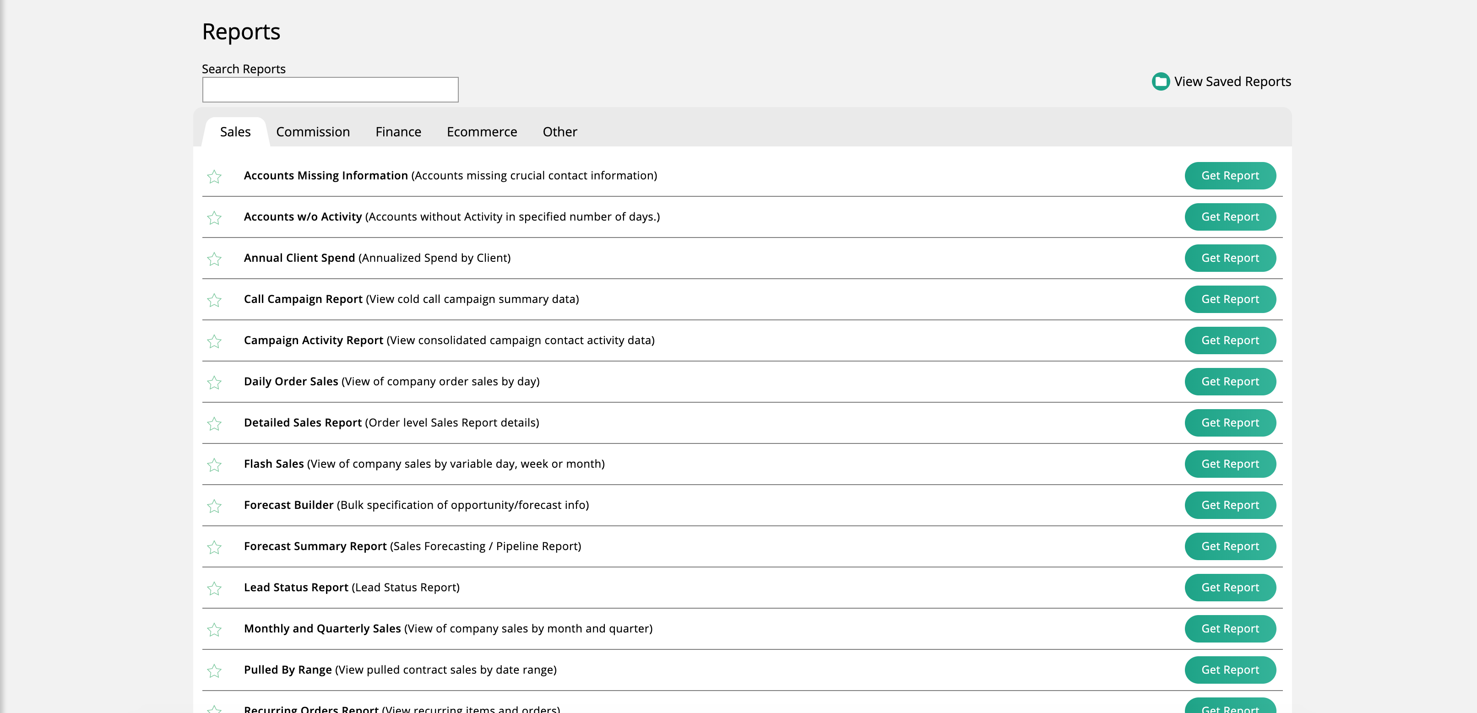Click the Campaign Activity Report title
The image size is (1477, 713).
(x=314, y=340)
